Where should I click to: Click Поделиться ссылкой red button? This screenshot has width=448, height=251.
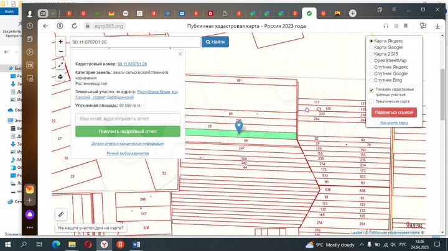coord(394,112)
